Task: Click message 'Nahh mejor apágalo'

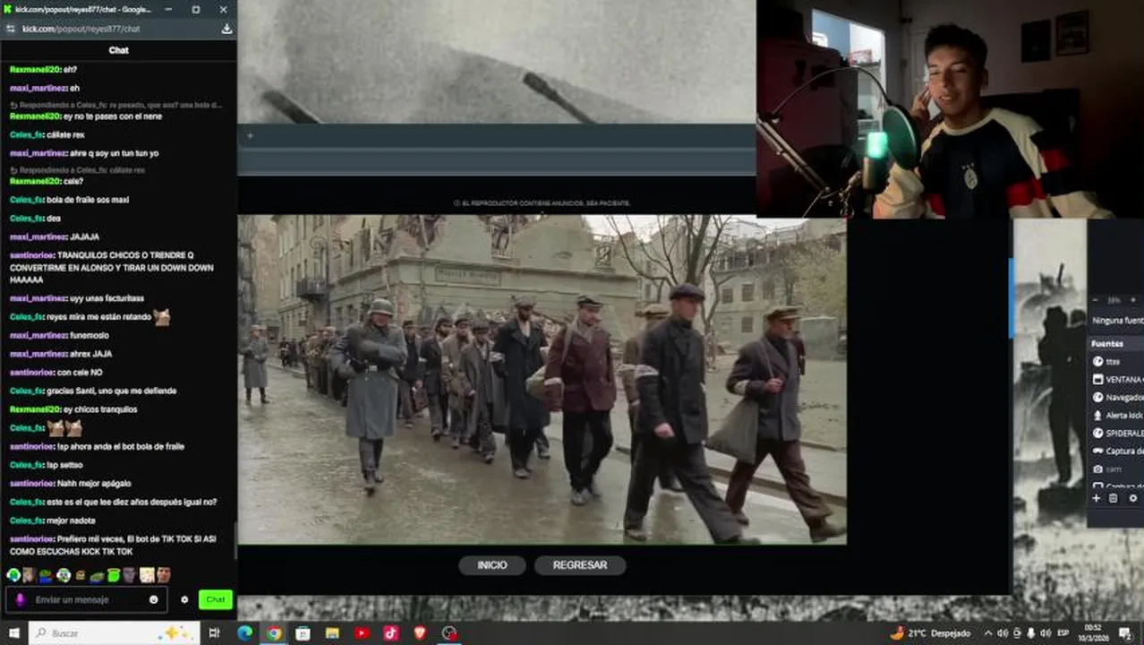Action: coord(94,483)
